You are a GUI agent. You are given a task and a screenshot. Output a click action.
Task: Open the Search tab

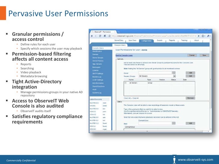pyautogui.click(x=159, y=41)
